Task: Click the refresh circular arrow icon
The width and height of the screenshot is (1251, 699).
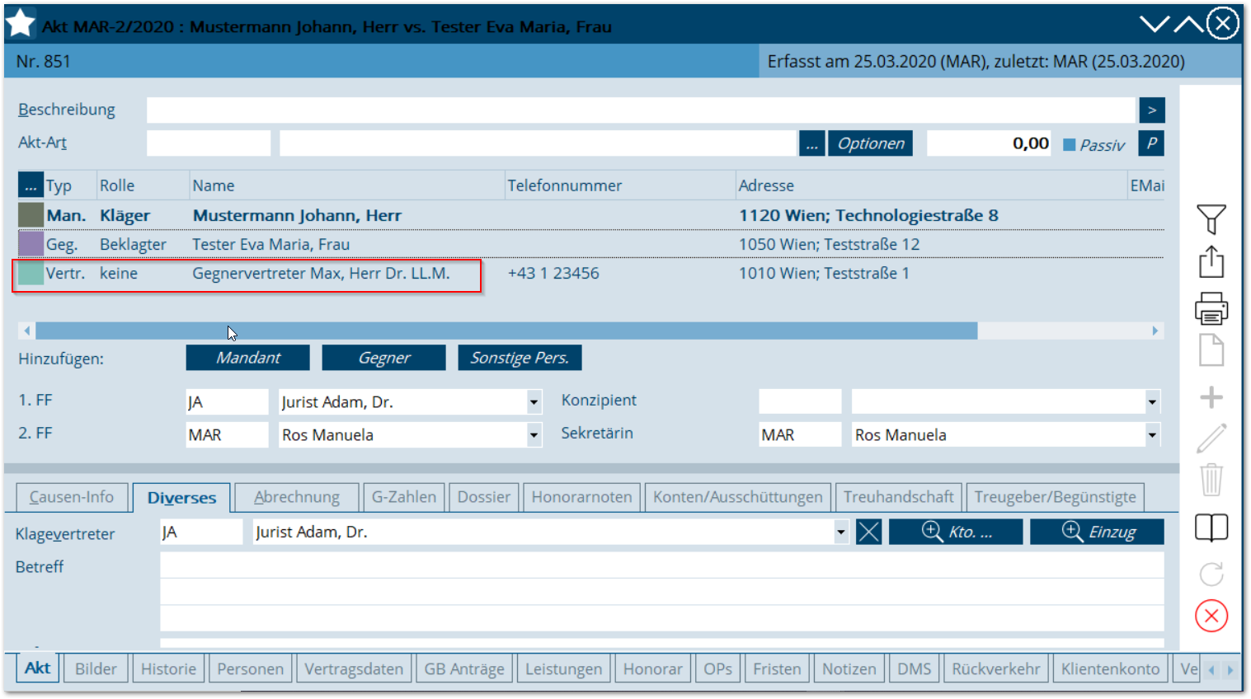Action: point(1211,574)
